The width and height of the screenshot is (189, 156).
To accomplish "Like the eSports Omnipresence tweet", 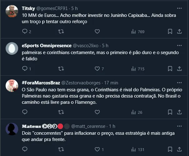I will (x=97, y=68).
